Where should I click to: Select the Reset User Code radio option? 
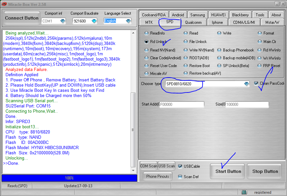coord(146,66)
